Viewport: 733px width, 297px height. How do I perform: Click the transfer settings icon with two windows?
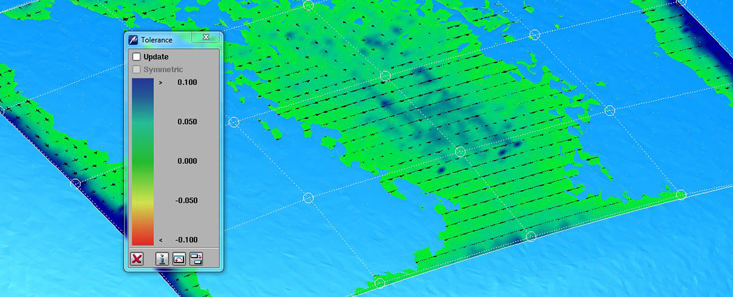(x=195, y=258)
